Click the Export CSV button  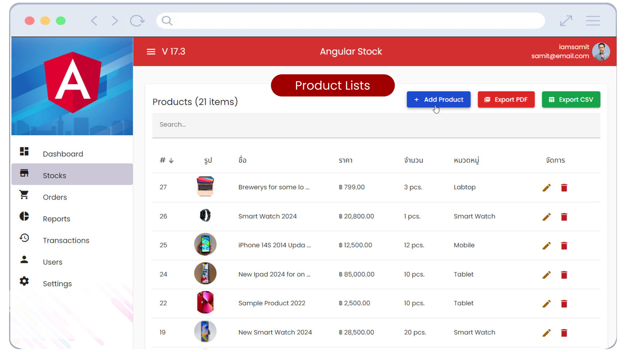click(571, 99)
